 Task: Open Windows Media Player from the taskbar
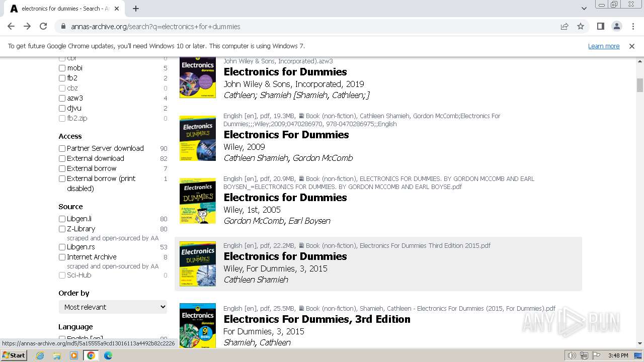74,355
